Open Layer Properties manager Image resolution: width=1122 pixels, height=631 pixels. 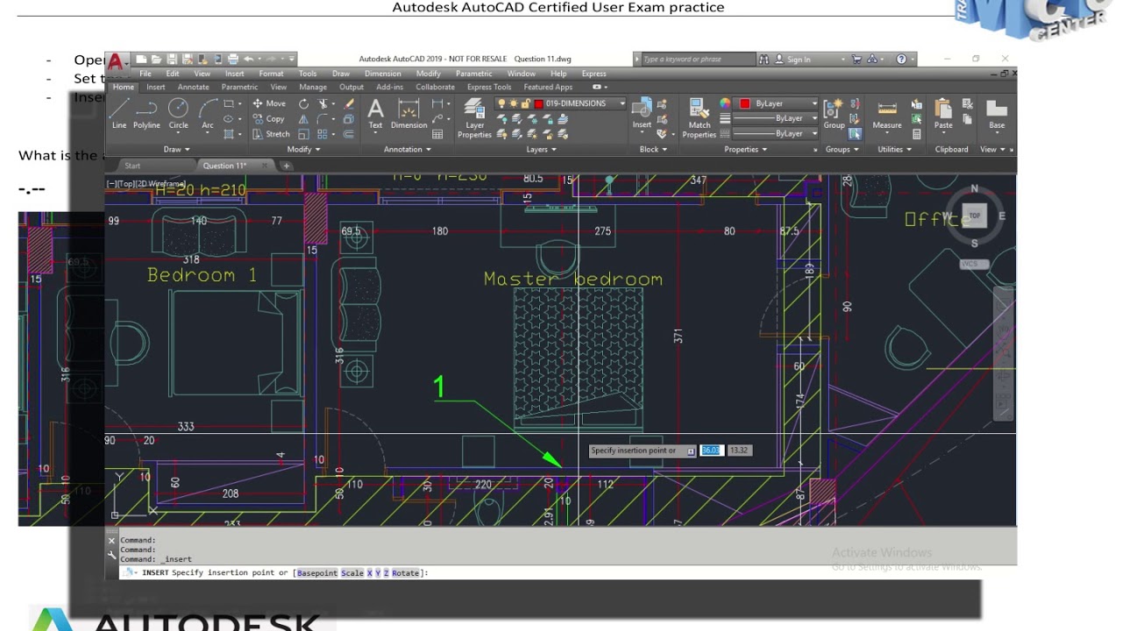point(474,118)
